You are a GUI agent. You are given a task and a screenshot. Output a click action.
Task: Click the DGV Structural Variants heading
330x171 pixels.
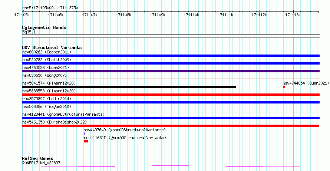(x=52, y=47)
